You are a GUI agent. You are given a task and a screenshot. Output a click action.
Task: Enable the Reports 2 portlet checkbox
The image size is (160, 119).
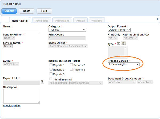tap(71, 65)
